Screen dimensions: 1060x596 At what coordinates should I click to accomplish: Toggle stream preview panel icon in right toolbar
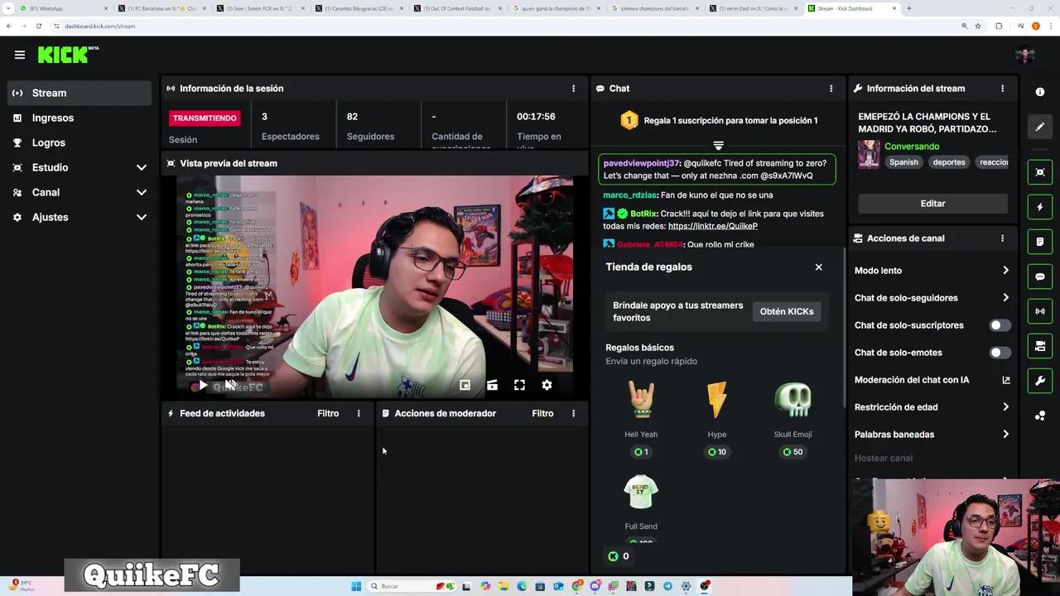coord(1040,172)
